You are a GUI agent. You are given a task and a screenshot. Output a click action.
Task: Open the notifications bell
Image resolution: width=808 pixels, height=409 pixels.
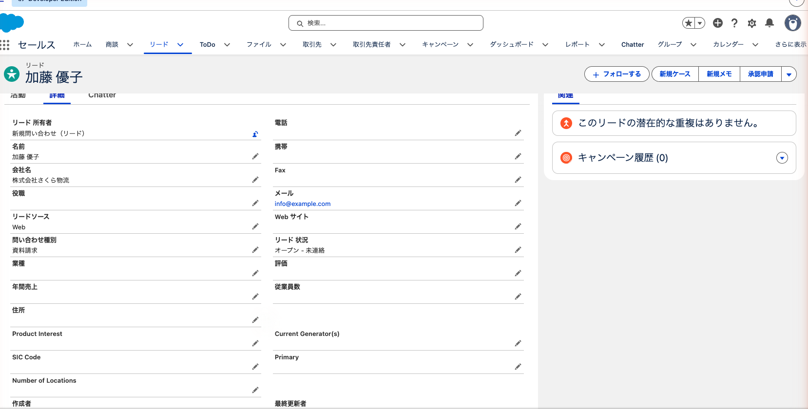pyautogui.click(x=770, y=23)
